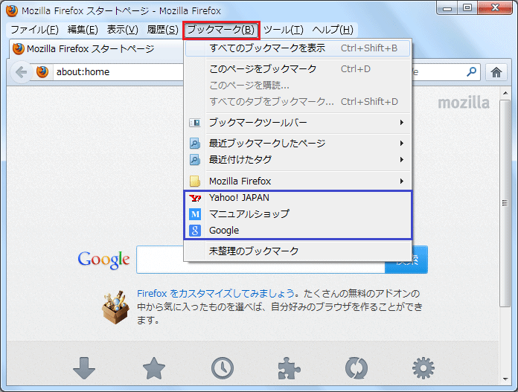Open the マニュアルショップ bookmark
Image resolution: width=518 pixels, height=392 pixels.
coord(249,214)
